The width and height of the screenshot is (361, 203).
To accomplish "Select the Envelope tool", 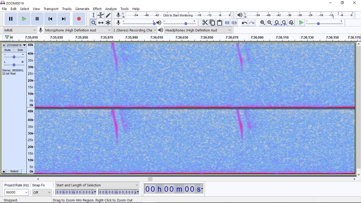I will (101, 15).
